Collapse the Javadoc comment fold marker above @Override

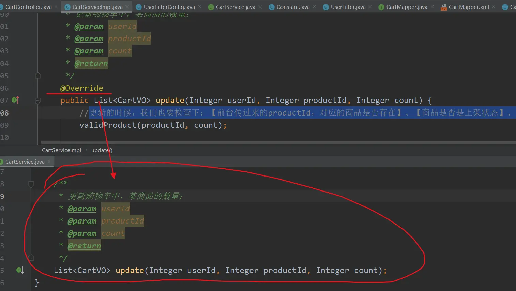coord(38,75)
